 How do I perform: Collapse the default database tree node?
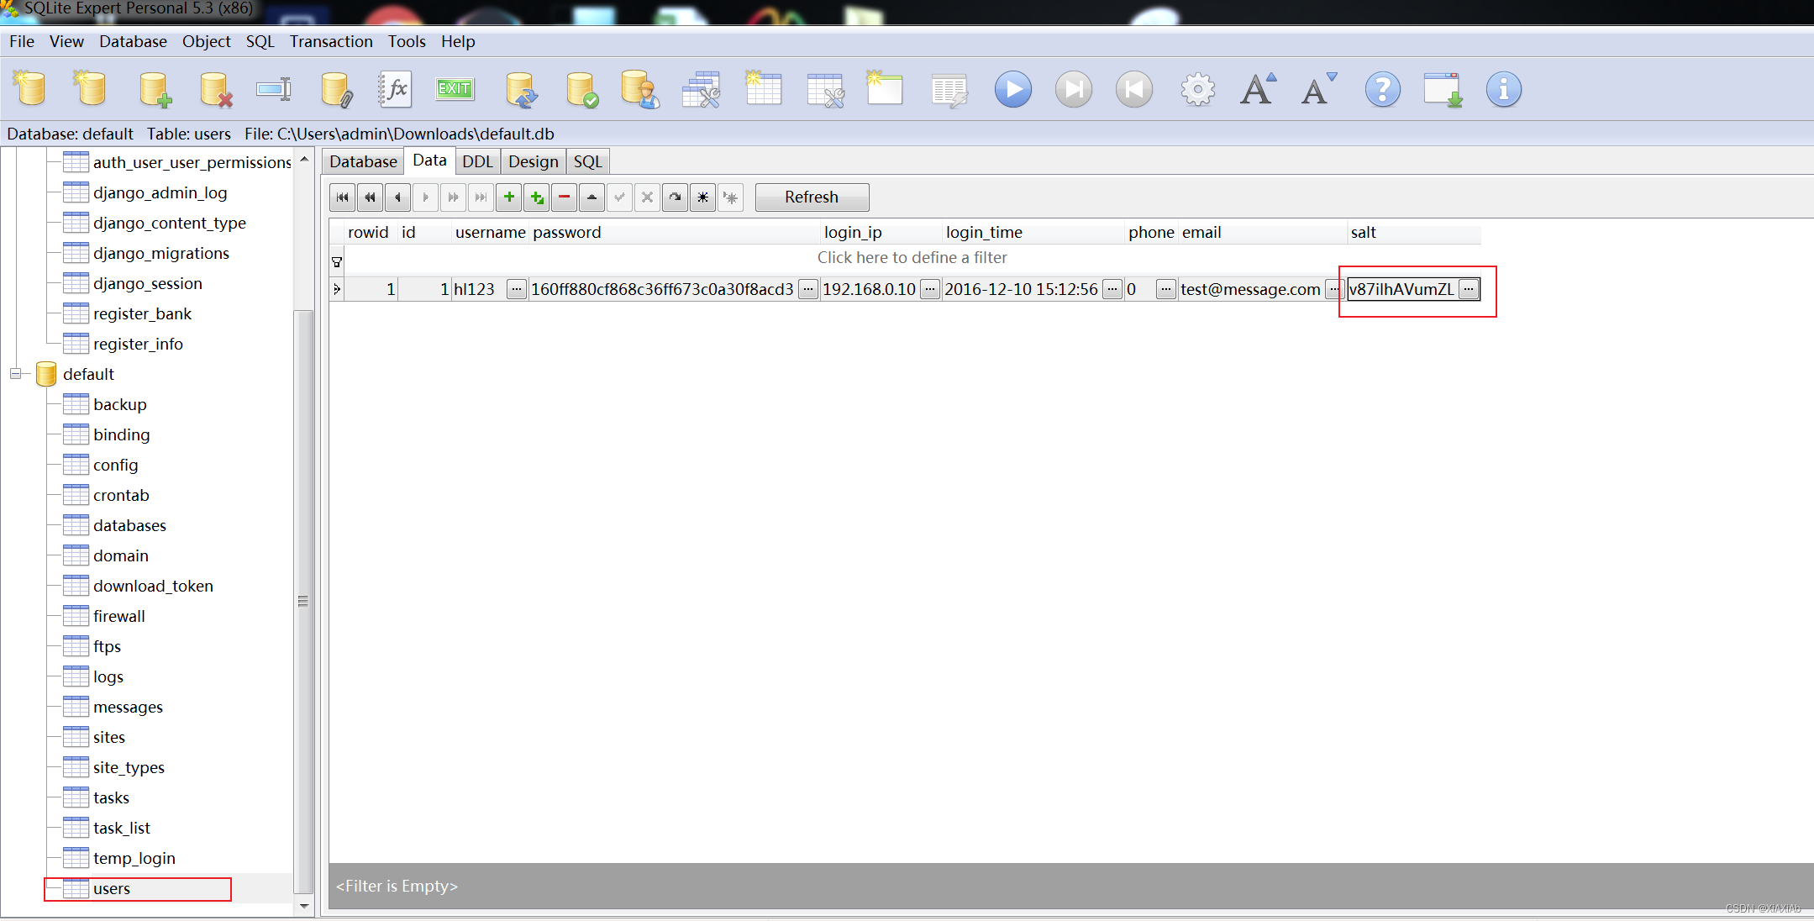[15, 374]
